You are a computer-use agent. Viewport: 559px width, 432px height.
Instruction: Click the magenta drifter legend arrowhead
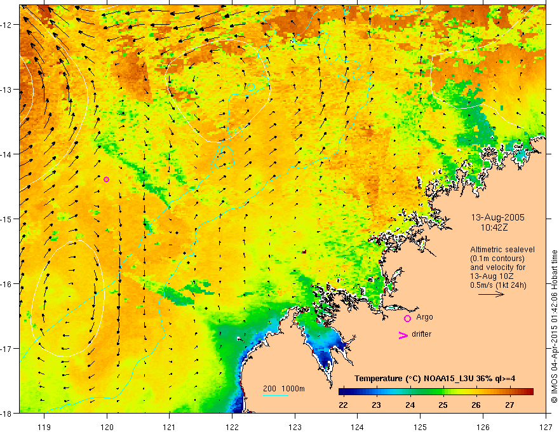[403, 335]
